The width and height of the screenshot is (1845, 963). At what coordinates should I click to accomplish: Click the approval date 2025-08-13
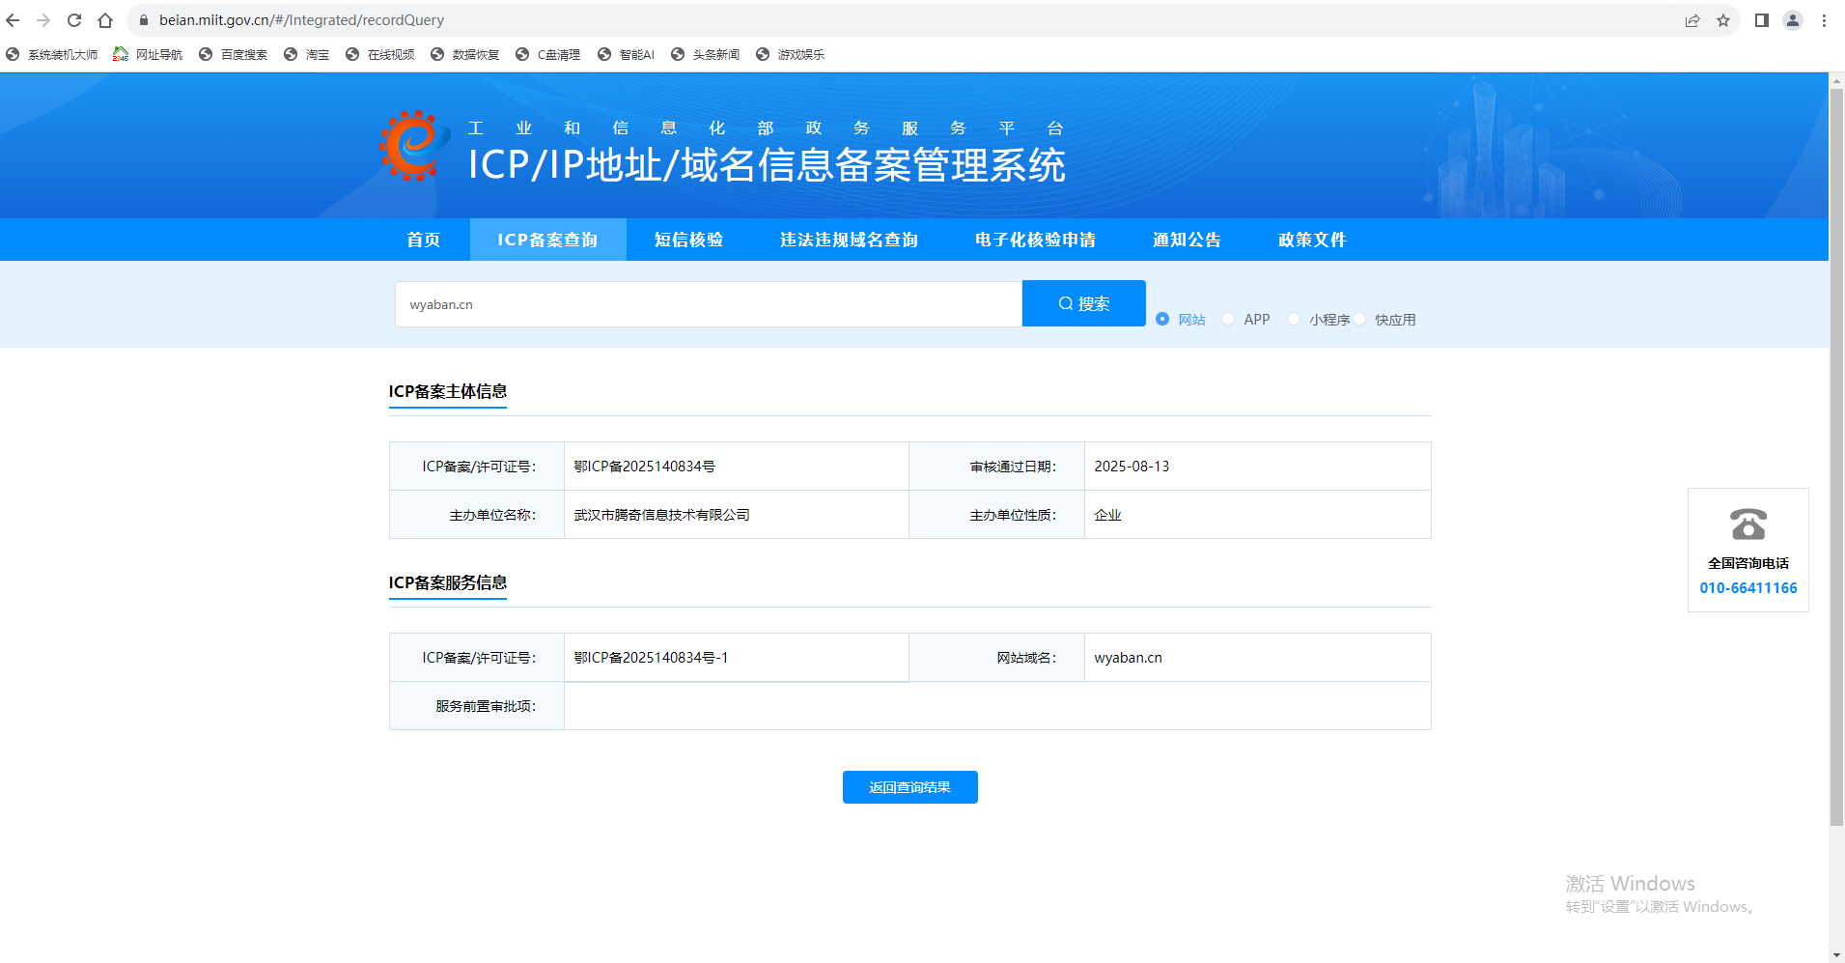pyautogui.click(x=1132, y=467)
